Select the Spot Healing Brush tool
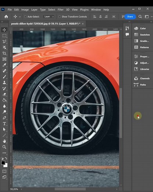 [4, 71]
